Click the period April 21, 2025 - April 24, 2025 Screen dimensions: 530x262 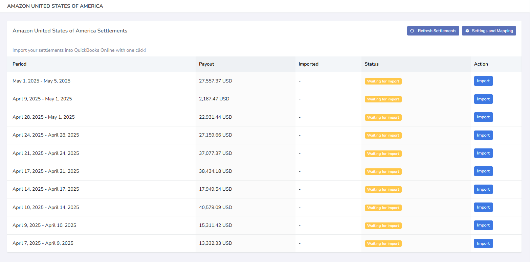[46, 153]
